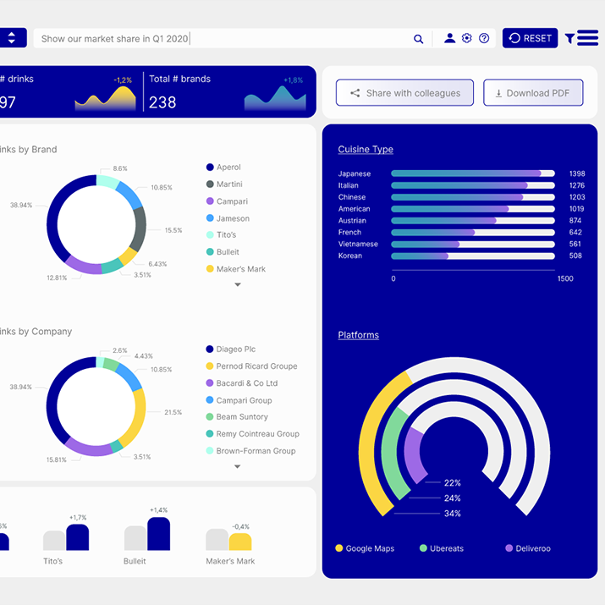The height and width of the screenshot is (605, 605).
Task: Click the Google Maps legend item
Action: [365, 548]
